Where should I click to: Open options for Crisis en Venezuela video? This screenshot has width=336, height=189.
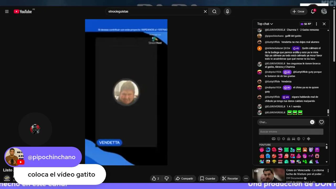328,171
